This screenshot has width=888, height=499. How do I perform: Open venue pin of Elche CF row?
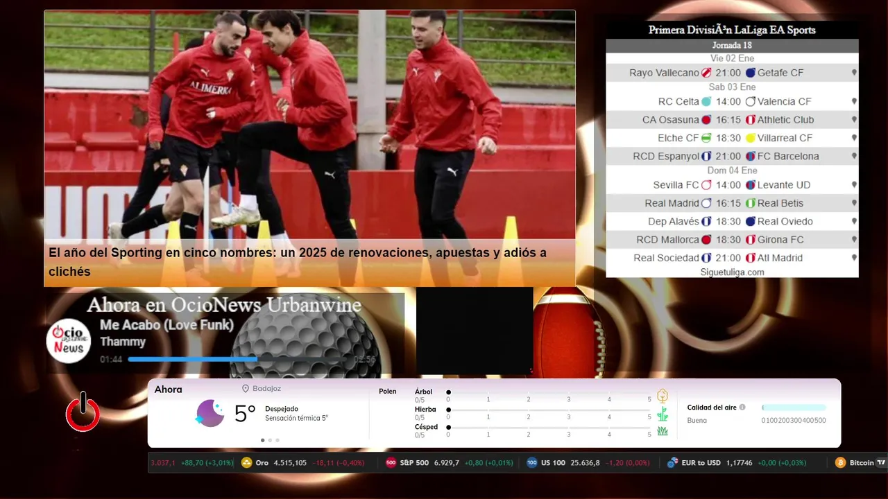854,138
